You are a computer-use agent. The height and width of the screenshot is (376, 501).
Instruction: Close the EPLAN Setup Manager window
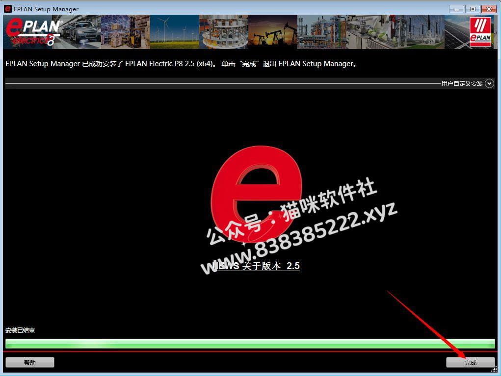(489, 9)
